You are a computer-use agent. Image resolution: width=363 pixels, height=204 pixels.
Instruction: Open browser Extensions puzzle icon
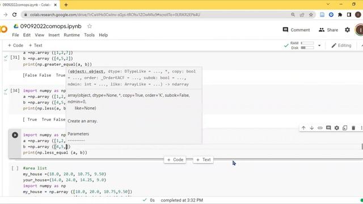(x=340, y=15)
